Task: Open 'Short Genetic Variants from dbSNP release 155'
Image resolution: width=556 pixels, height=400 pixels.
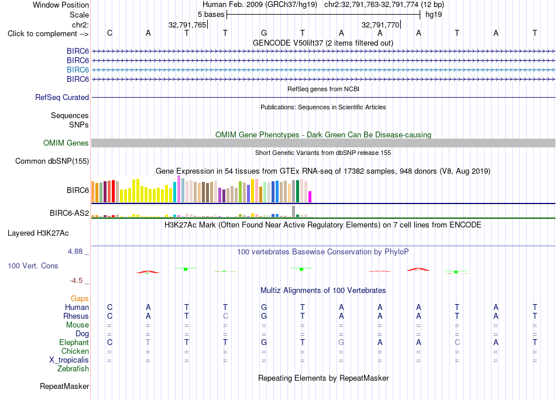Action: click(x=323, y=153)
